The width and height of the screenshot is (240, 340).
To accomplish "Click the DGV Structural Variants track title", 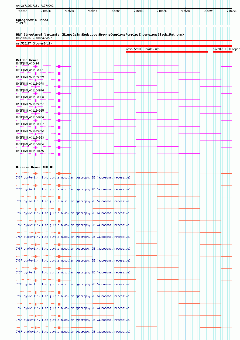I will point(100,35).
